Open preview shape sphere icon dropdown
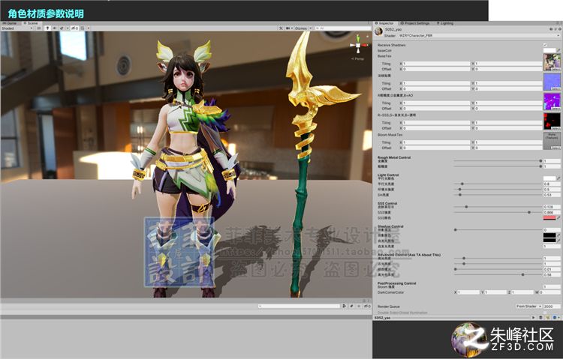The image size is (563, 359). pos(555,318)
